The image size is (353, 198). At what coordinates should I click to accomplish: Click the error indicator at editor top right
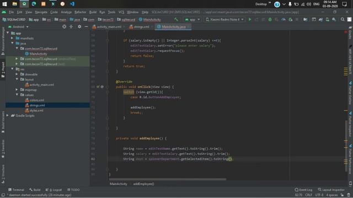[x=346, y=32]
